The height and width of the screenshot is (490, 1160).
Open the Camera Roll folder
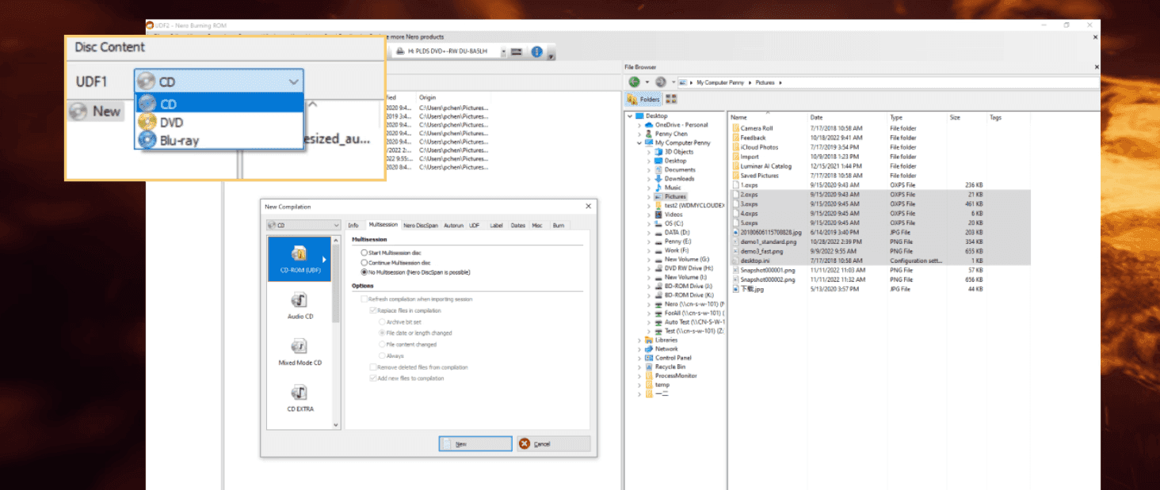[x=756, y=128]
